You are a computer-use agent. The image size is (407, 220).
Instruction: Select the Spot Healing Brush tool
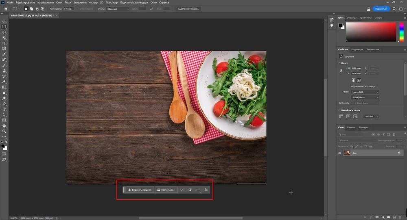click(4, 60)
